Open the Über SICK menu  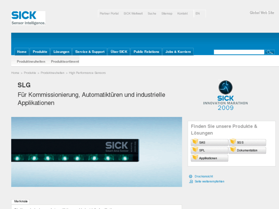point(119,52)
